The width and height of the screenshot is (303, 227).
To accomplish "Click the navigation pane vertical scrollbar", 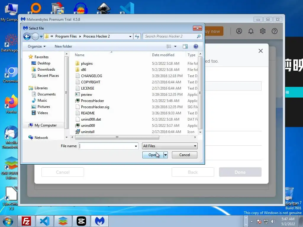I will pos(67,93).
